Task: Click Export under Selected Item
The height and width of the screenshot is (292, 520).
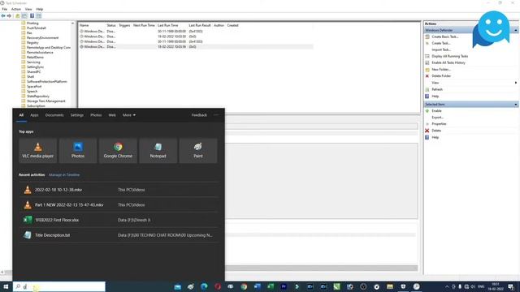Action: click(x=437, y=117)
